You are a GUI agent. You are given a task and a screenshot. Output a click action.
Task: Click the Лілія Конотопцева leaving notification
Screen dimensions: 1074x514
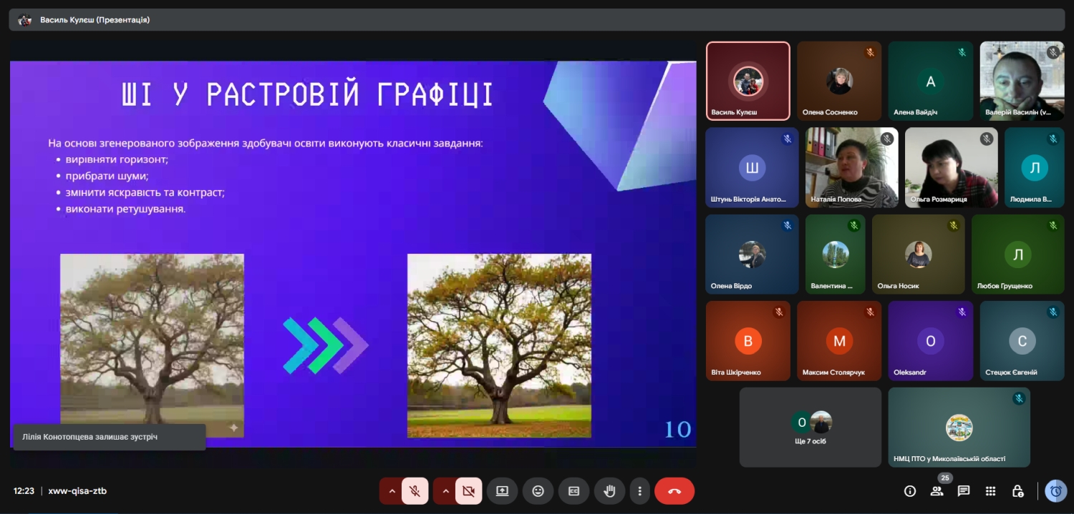click(x=110, y=437)
